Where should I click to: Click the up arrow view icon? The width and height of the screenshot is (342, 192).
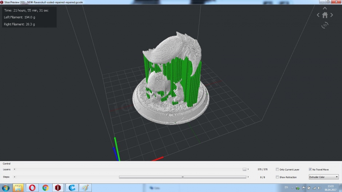325,8
